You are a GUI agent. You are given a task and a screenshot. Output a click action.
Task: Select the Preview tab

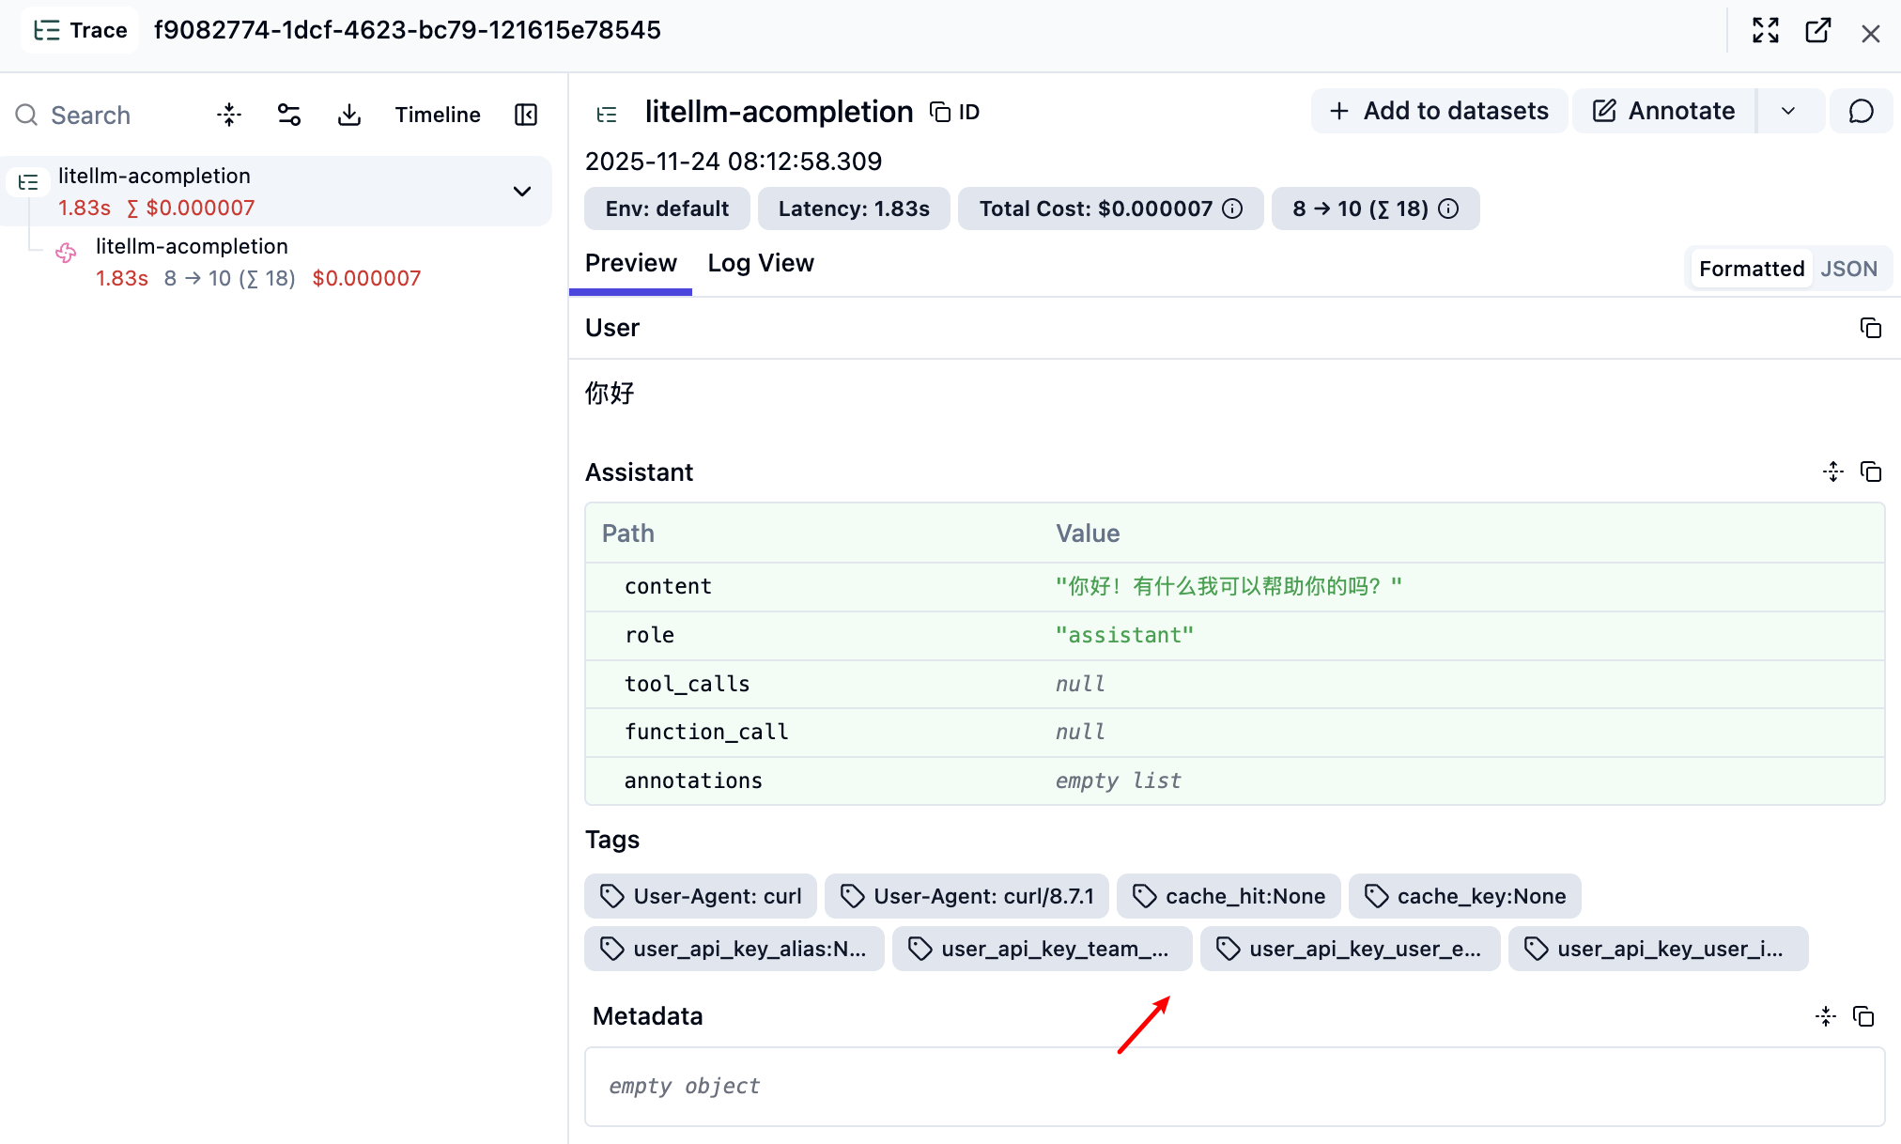pos(630,263)
